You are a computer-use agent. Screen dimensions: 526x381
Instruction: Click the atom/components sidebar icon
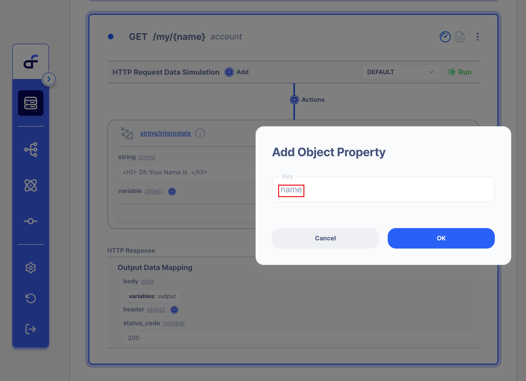point(31,186)
